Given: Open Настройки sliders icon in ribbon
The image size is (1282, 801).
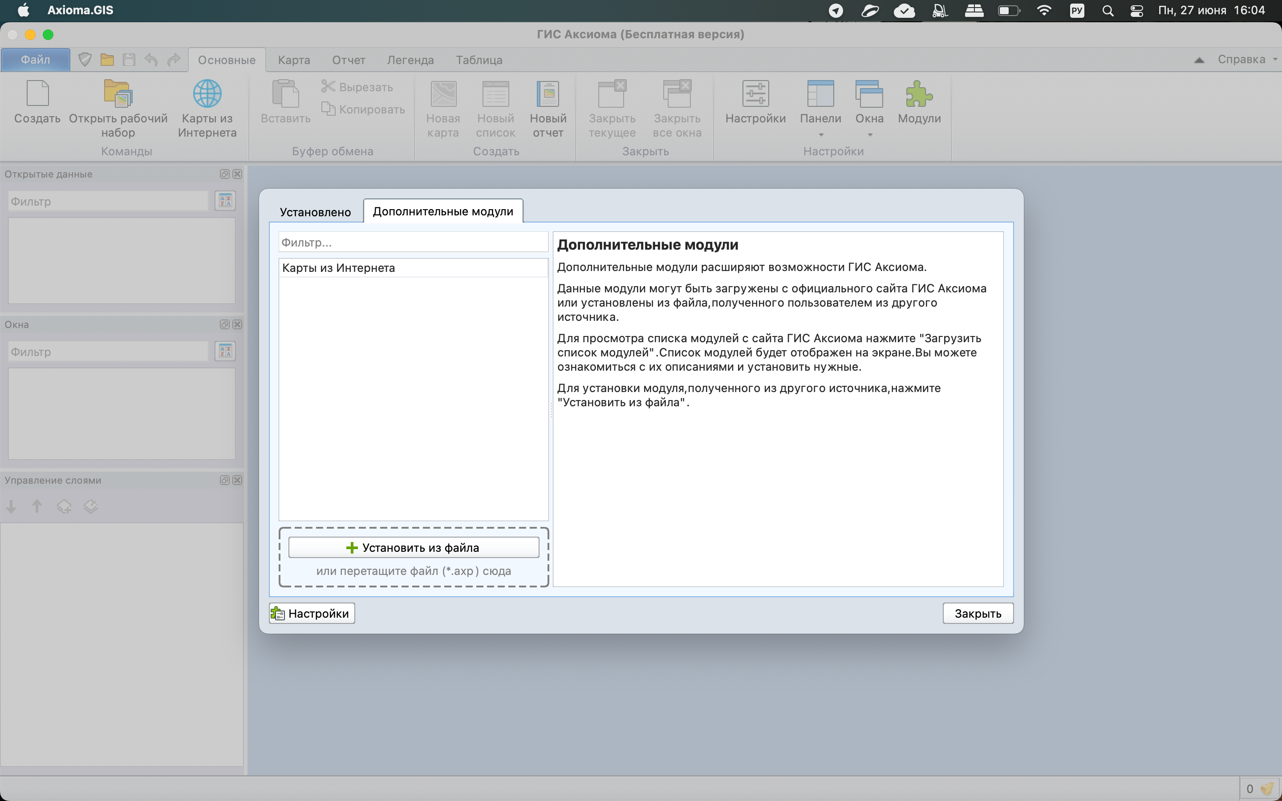Looking at the screenshot, I should (x=755, y=94).
